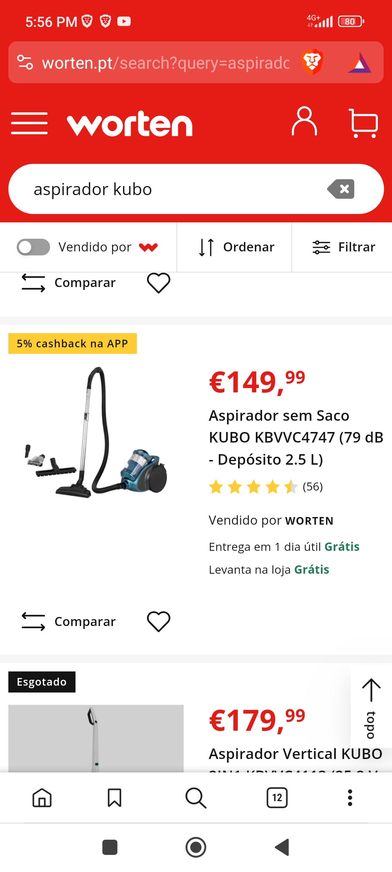Tap the heart icon on the top product
392x872 pixels.
159,283
